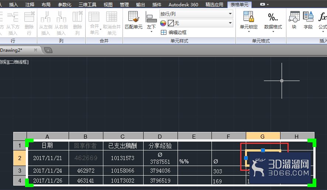Select highlighted column header G
This screenshot has height=190, width=327.
click(x=263, y=136)
